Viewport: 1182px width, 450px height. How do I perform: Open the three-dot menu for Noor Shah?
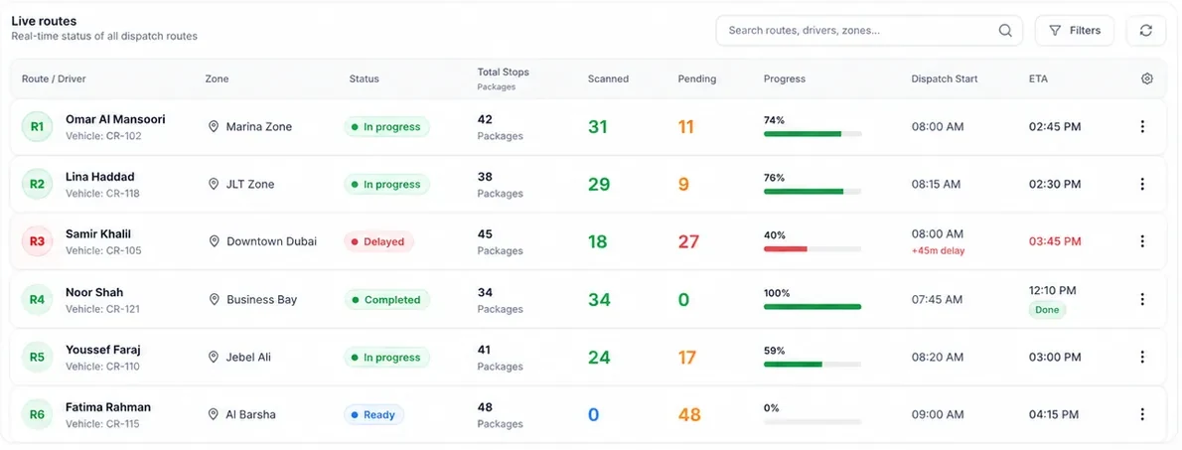[x=1142, y=299]
